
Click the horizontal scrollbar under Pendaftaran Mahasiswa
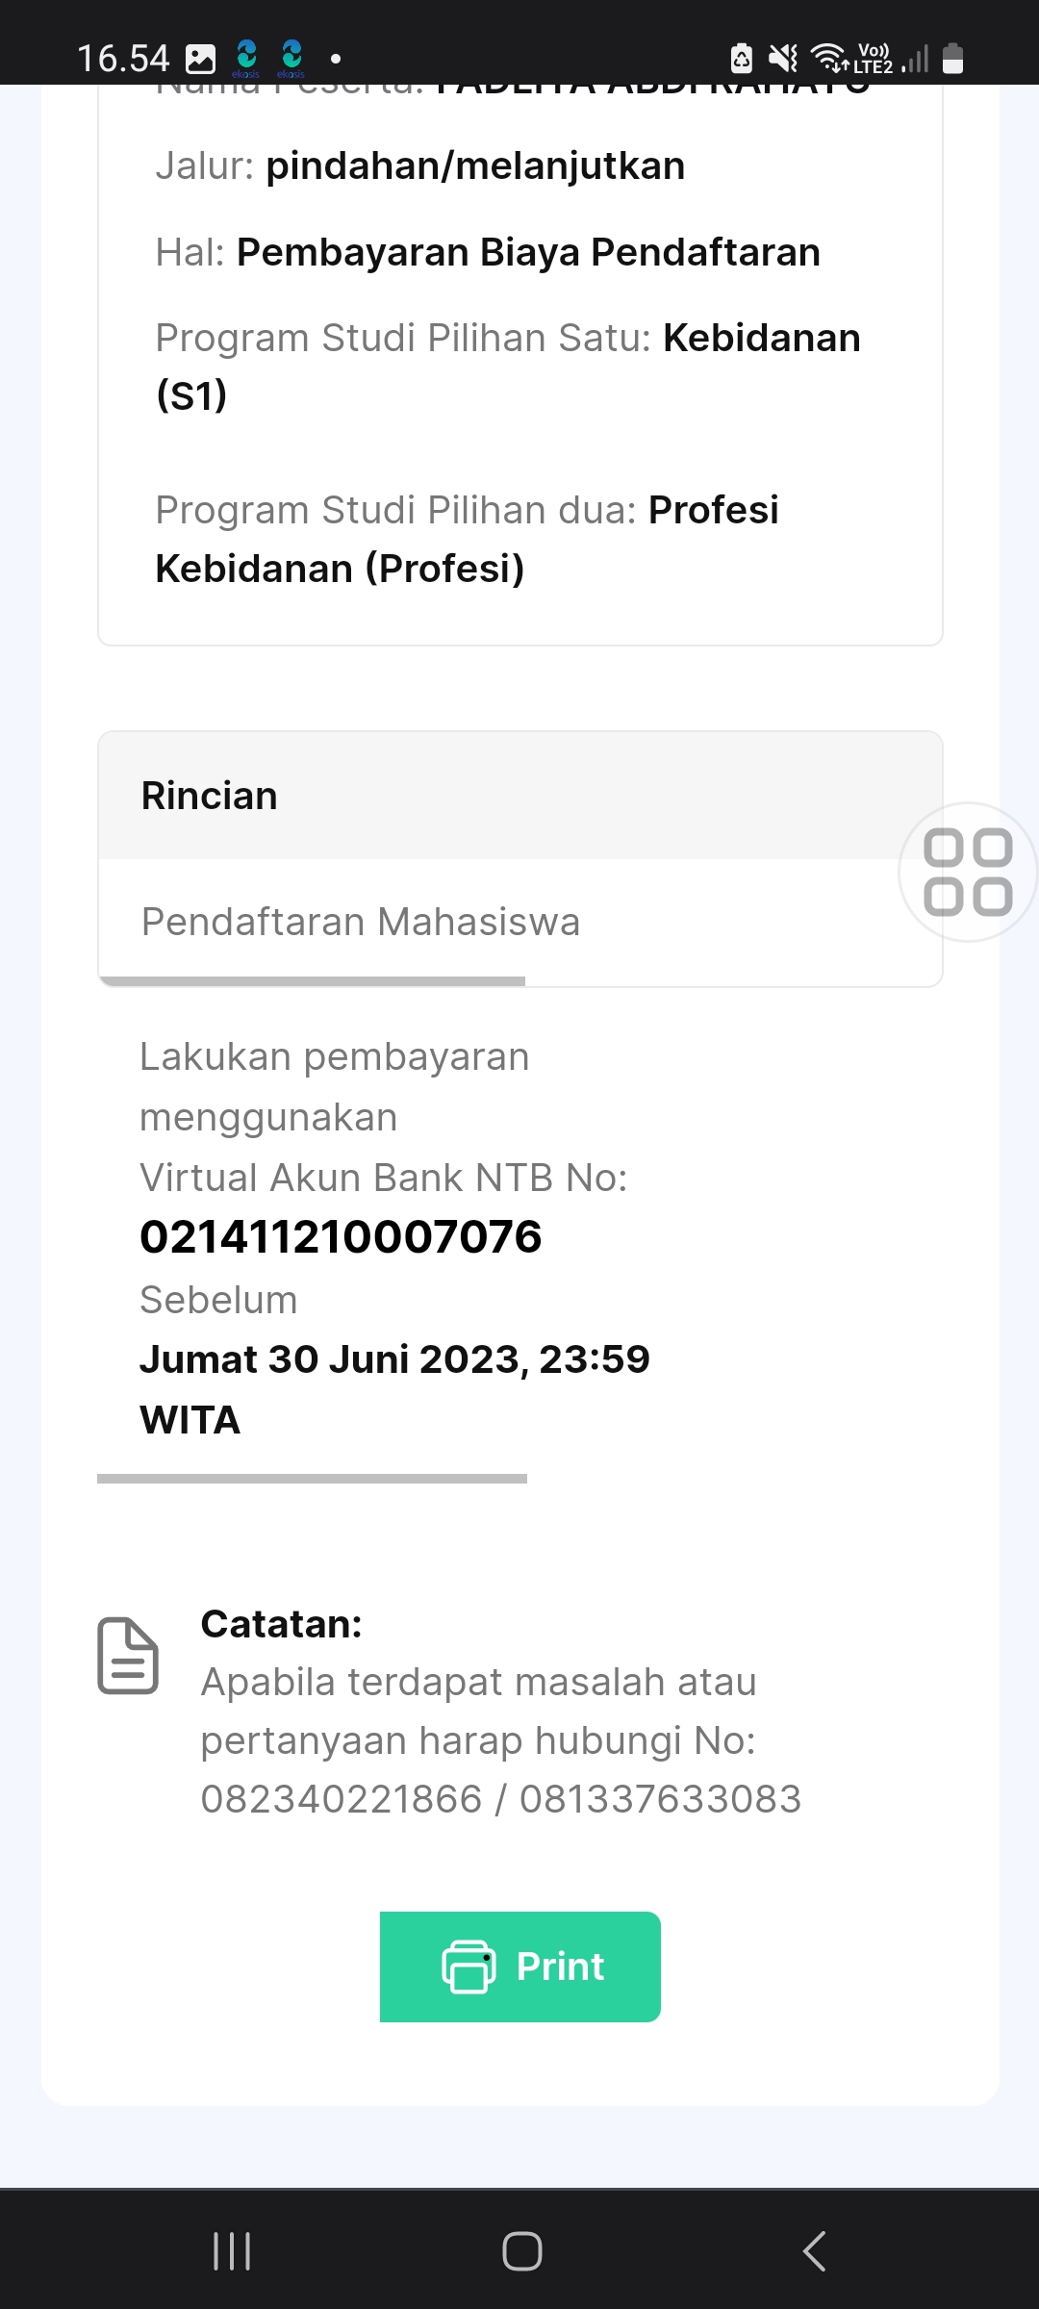(313, 981)
